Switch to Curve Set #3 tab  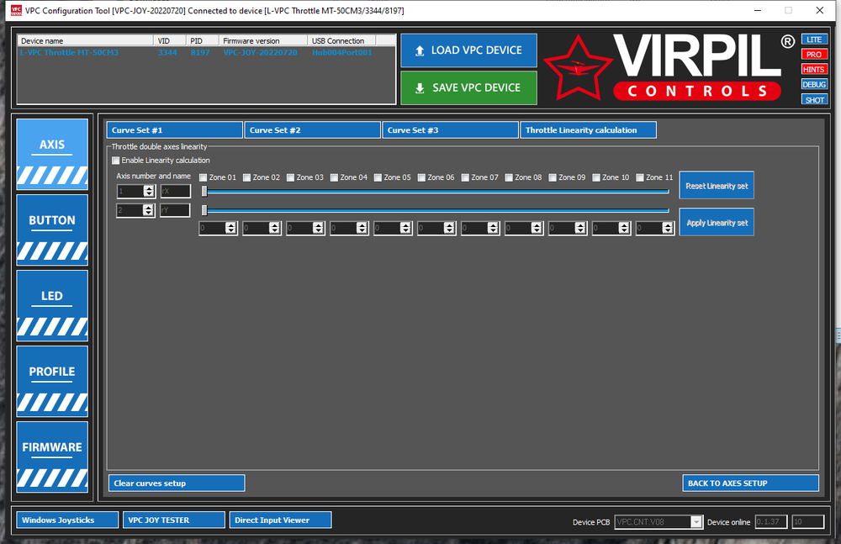click(450, 130)
